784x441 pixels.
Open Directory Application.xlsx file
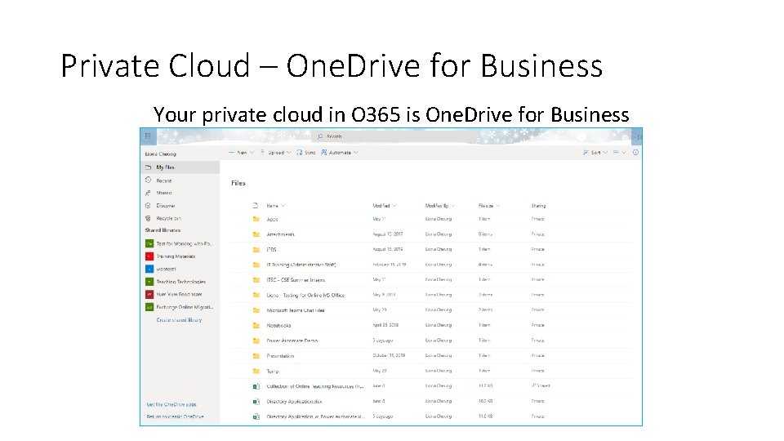294,402
